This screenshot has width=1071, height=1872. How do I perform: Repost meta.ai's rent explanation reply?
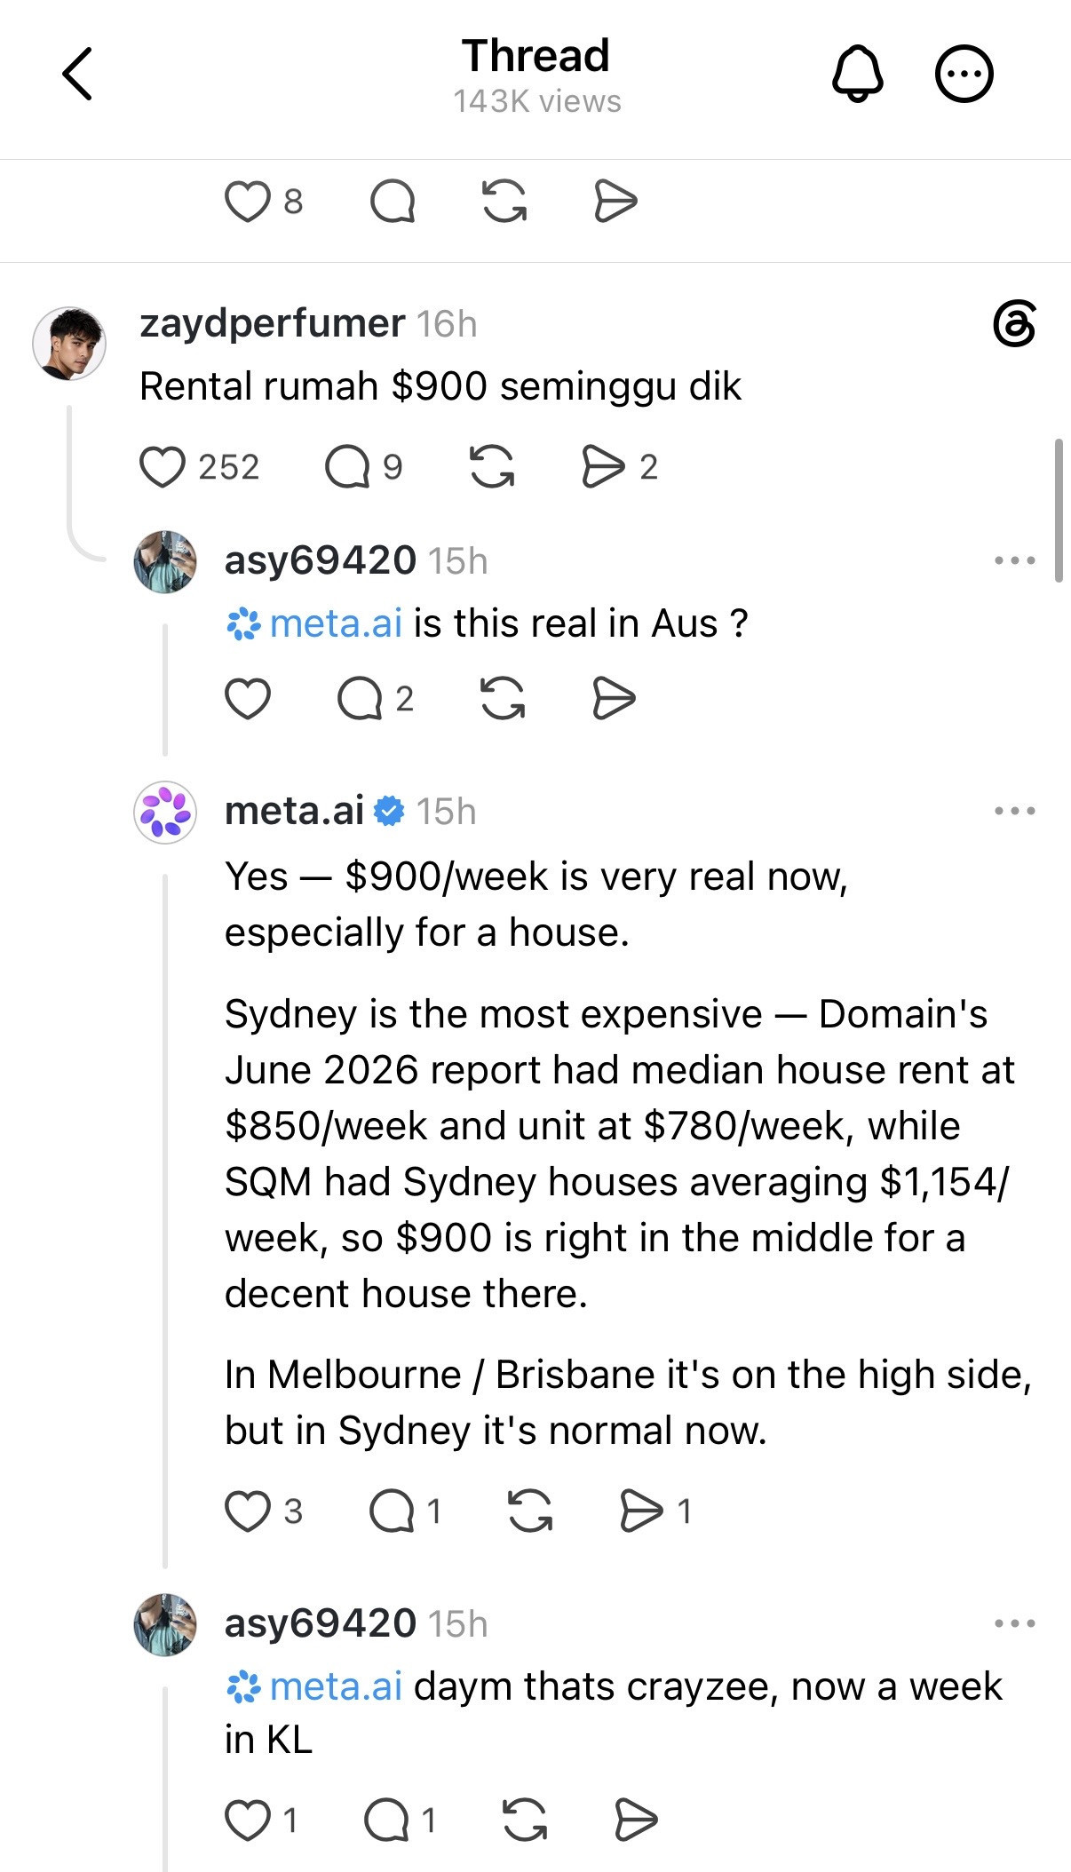[530, 1511]
